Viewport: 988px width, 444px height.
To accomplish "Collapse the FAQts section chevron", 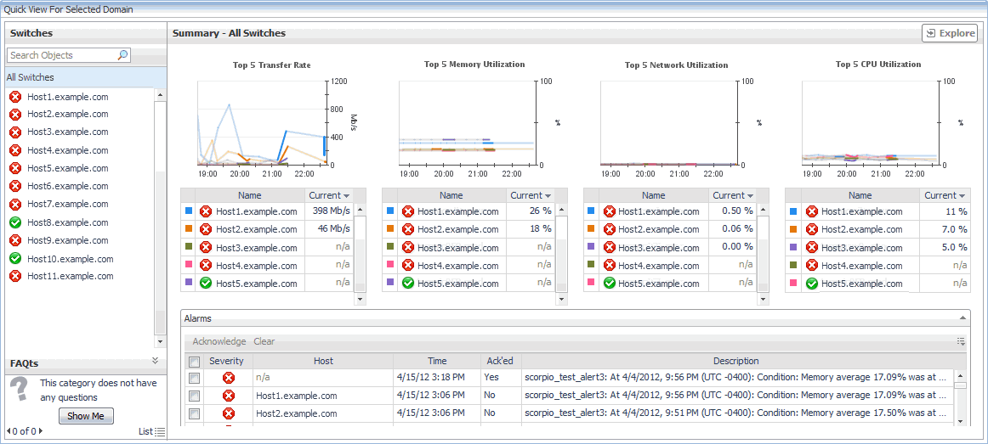I will pos(155,361).
